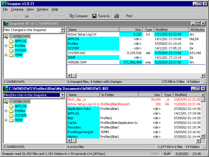Click the Snapper app icon in title bar
The width and height of the screenshot is (209, 157).
click(x=4, y=4)
